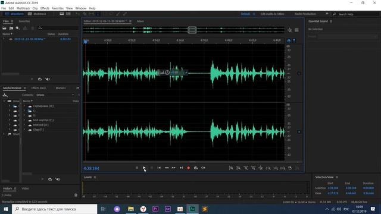The width and height of the screenshot is (381, 214).
Task: Open the Window menu
Action: [81, 8]
